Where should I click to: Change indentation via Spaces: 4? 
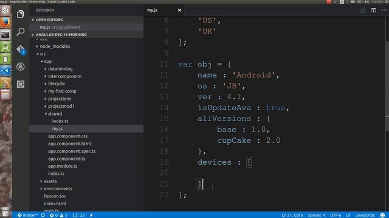coord(317,215)
